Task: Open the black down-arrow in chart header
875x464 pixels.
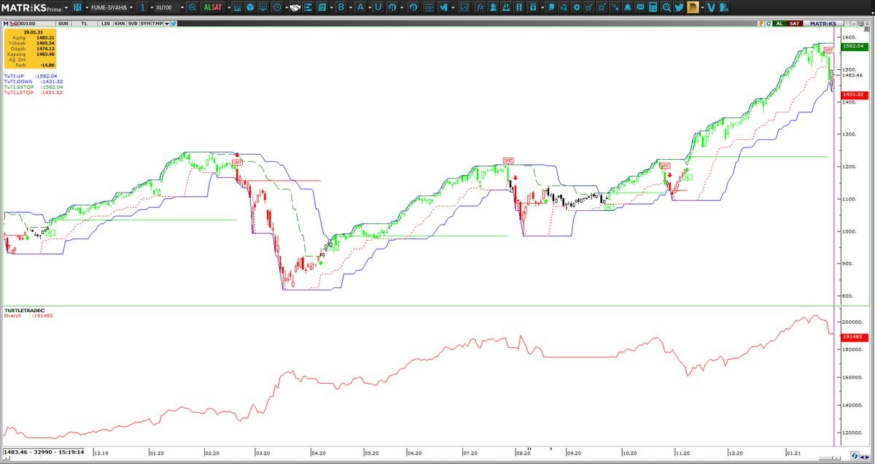Action: pos(167,23)
